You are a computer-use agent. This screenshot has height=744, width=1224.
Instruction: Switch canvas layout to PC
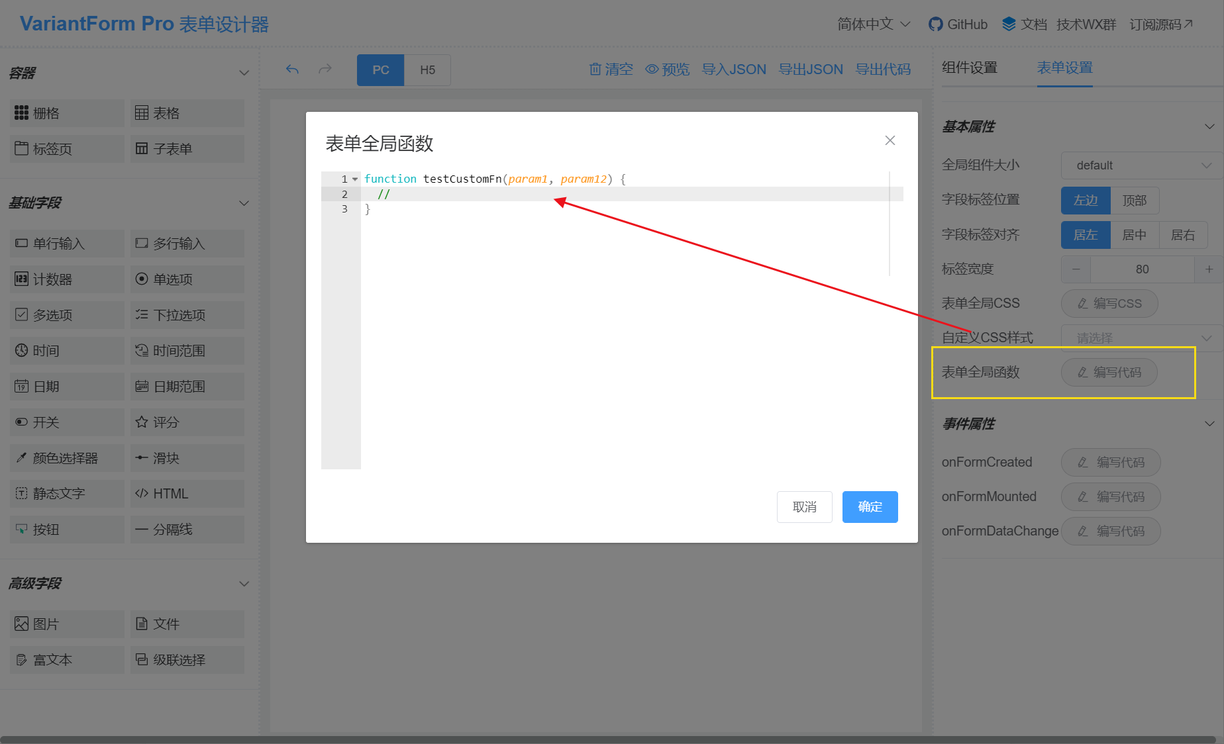pos(381,70)
